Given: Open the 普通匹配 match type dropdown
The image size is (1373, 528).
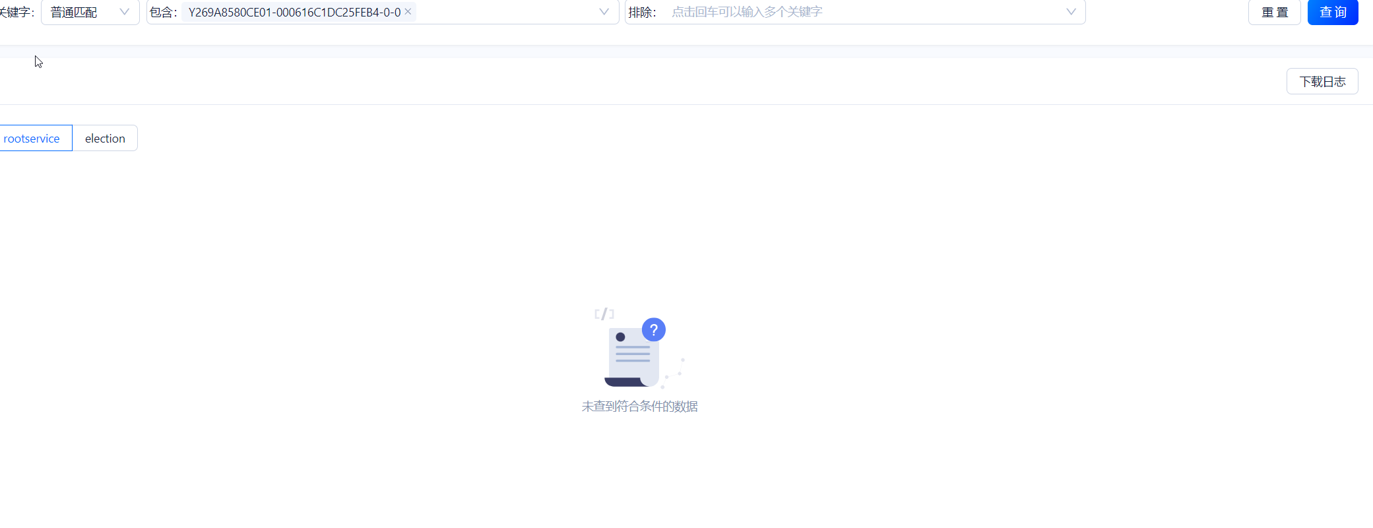Looking at the screenshot, I should coord(90,12).
